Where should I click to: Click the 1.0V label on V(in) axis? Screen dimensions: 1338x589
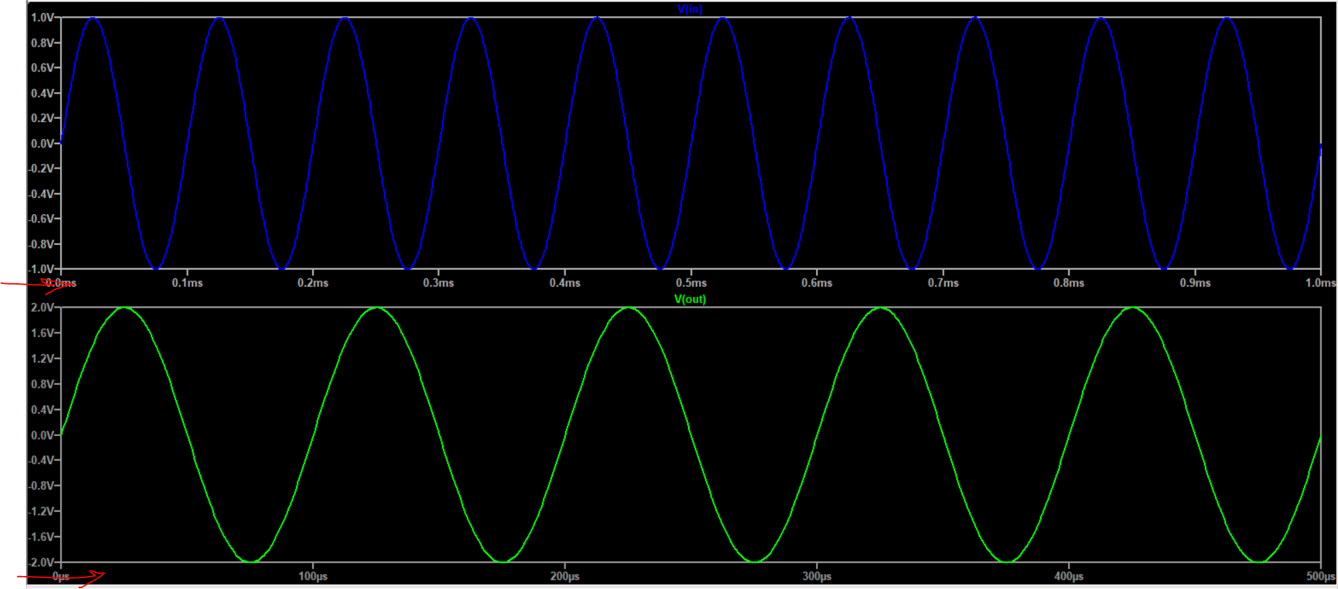pyautogui.click(x=42, y=18)
